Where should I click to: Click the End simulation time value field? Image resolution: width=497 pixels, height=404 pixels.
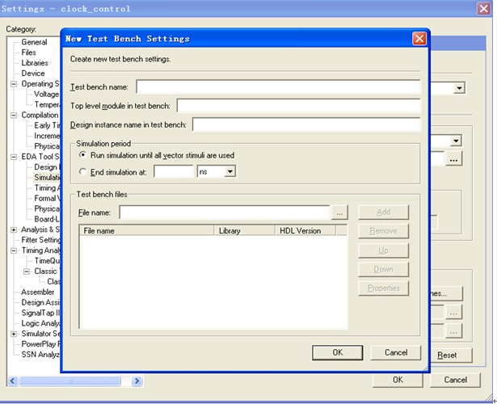(174, 171)
